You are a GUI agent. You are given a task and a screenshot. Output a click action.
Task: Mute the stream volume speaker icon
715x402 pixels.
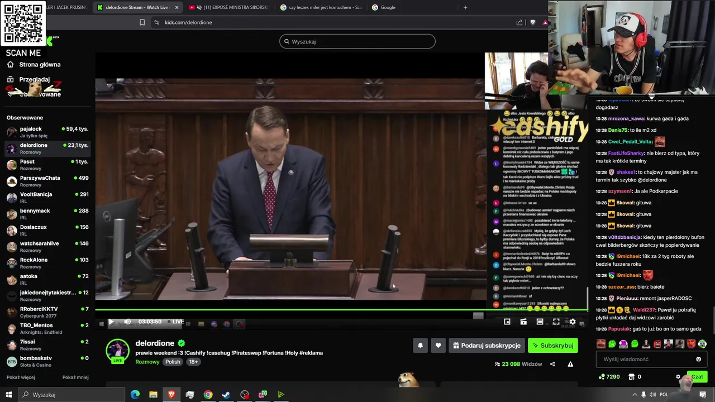[127, 322]
